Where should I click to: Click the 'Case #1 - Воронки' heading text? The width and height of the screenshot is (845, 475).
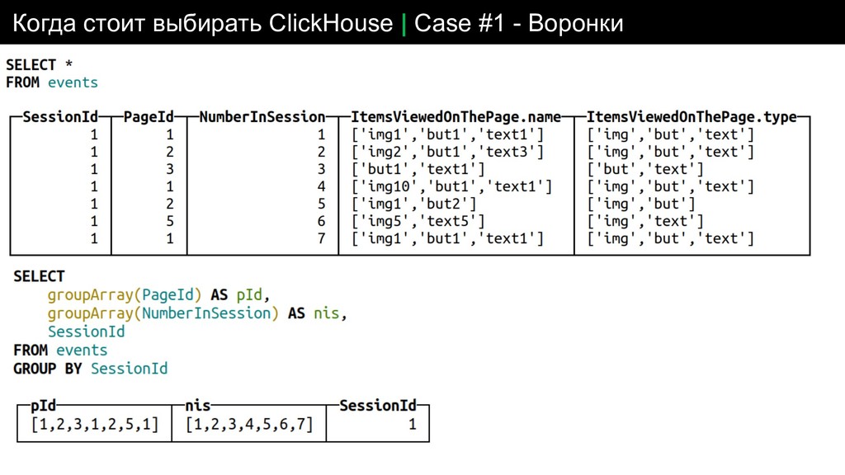pos(518,23)
